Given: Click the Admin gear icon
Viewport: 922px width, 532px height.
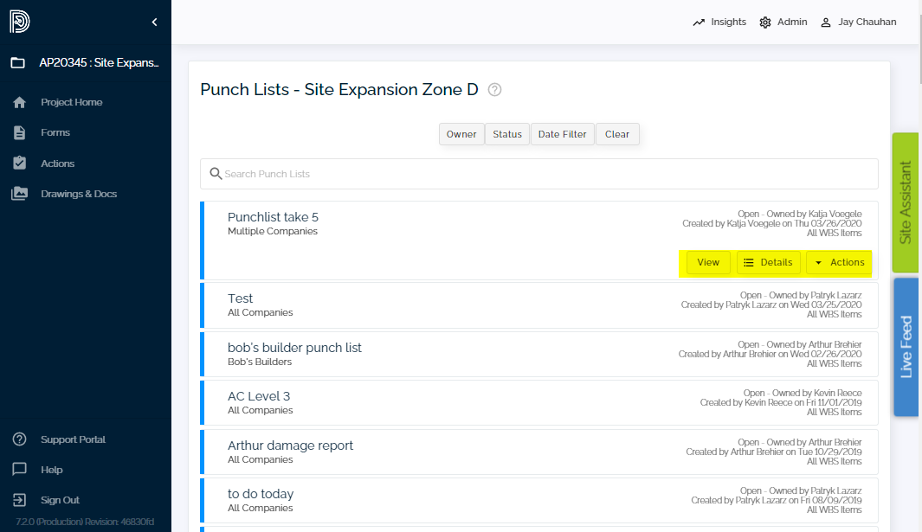Looking at the screenshot, I should 764,22.
